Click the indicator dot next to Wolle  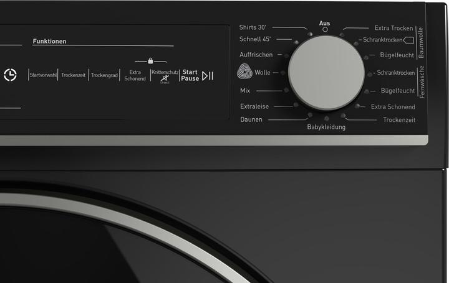(283, 73)
